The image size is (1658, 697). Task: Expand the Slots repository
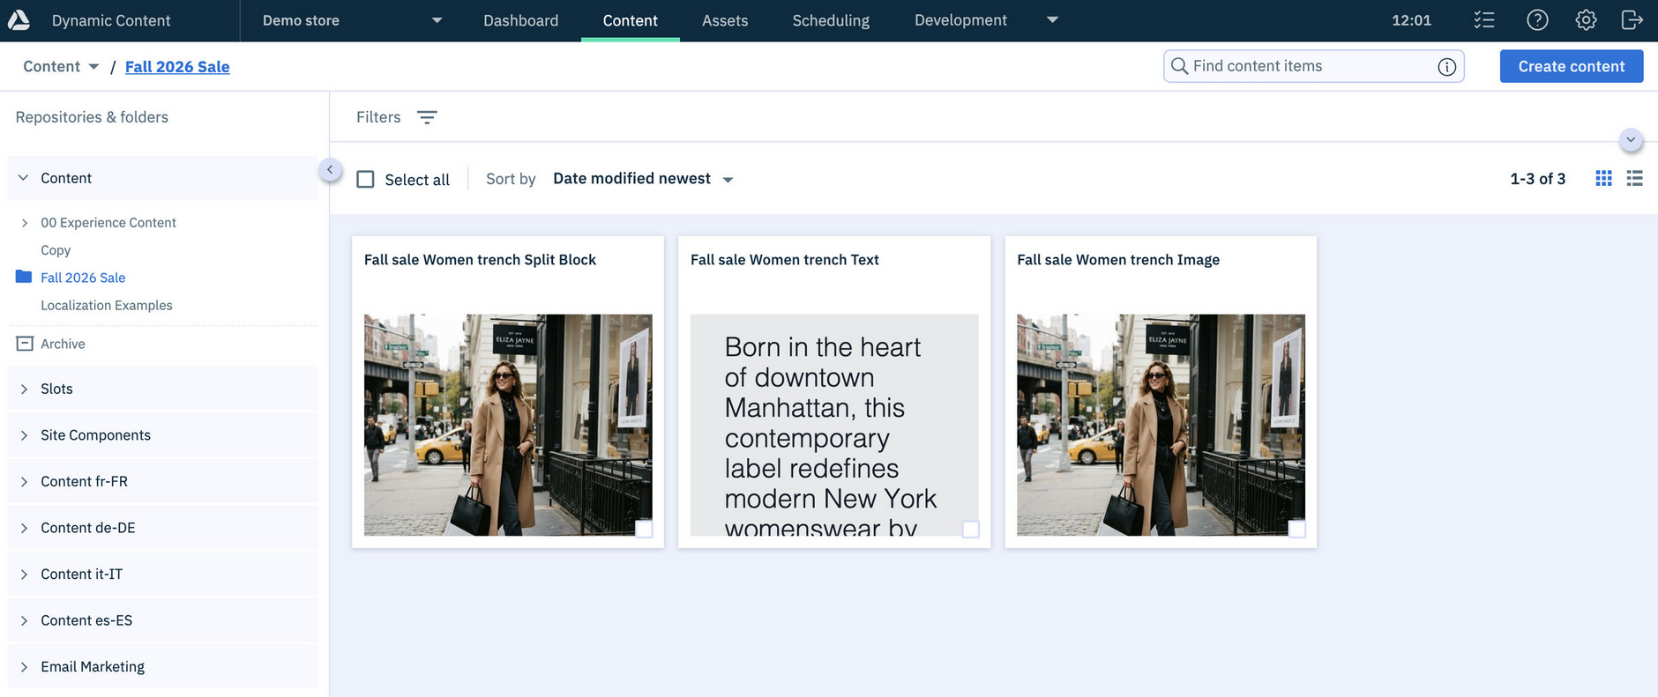pos(24,389)
